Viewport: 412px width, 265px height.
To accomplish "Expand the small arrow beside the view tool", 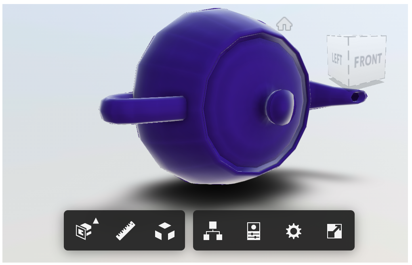I will coord(96,221).
